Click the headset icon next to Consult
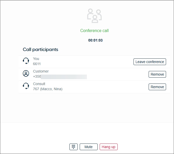The image size is (174, 154). [x=26, y=86]
